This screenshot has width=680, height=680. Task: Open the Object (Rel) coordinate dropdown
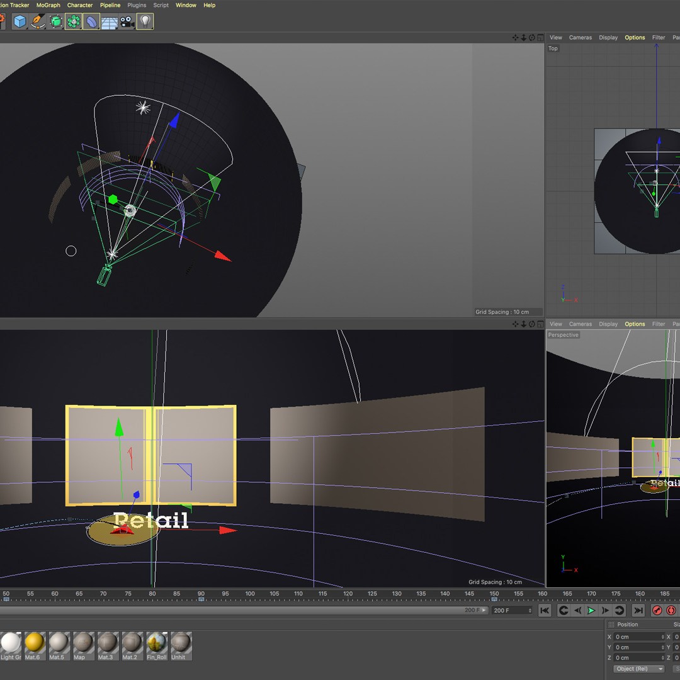(639, 669)
